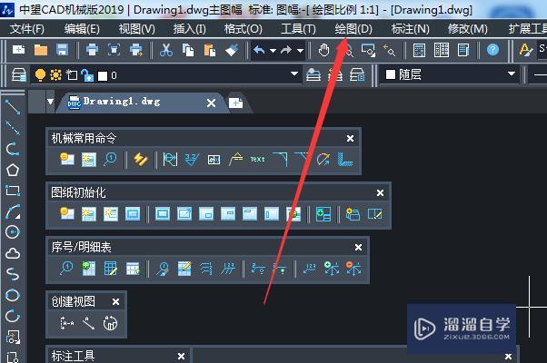Click the scissors cut icon
547x363 pixels.
coord(166,50)
